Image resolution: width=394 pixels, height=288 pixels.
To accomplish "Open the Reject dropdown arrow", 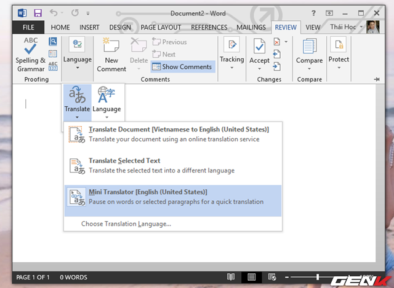I will [286, 42].
